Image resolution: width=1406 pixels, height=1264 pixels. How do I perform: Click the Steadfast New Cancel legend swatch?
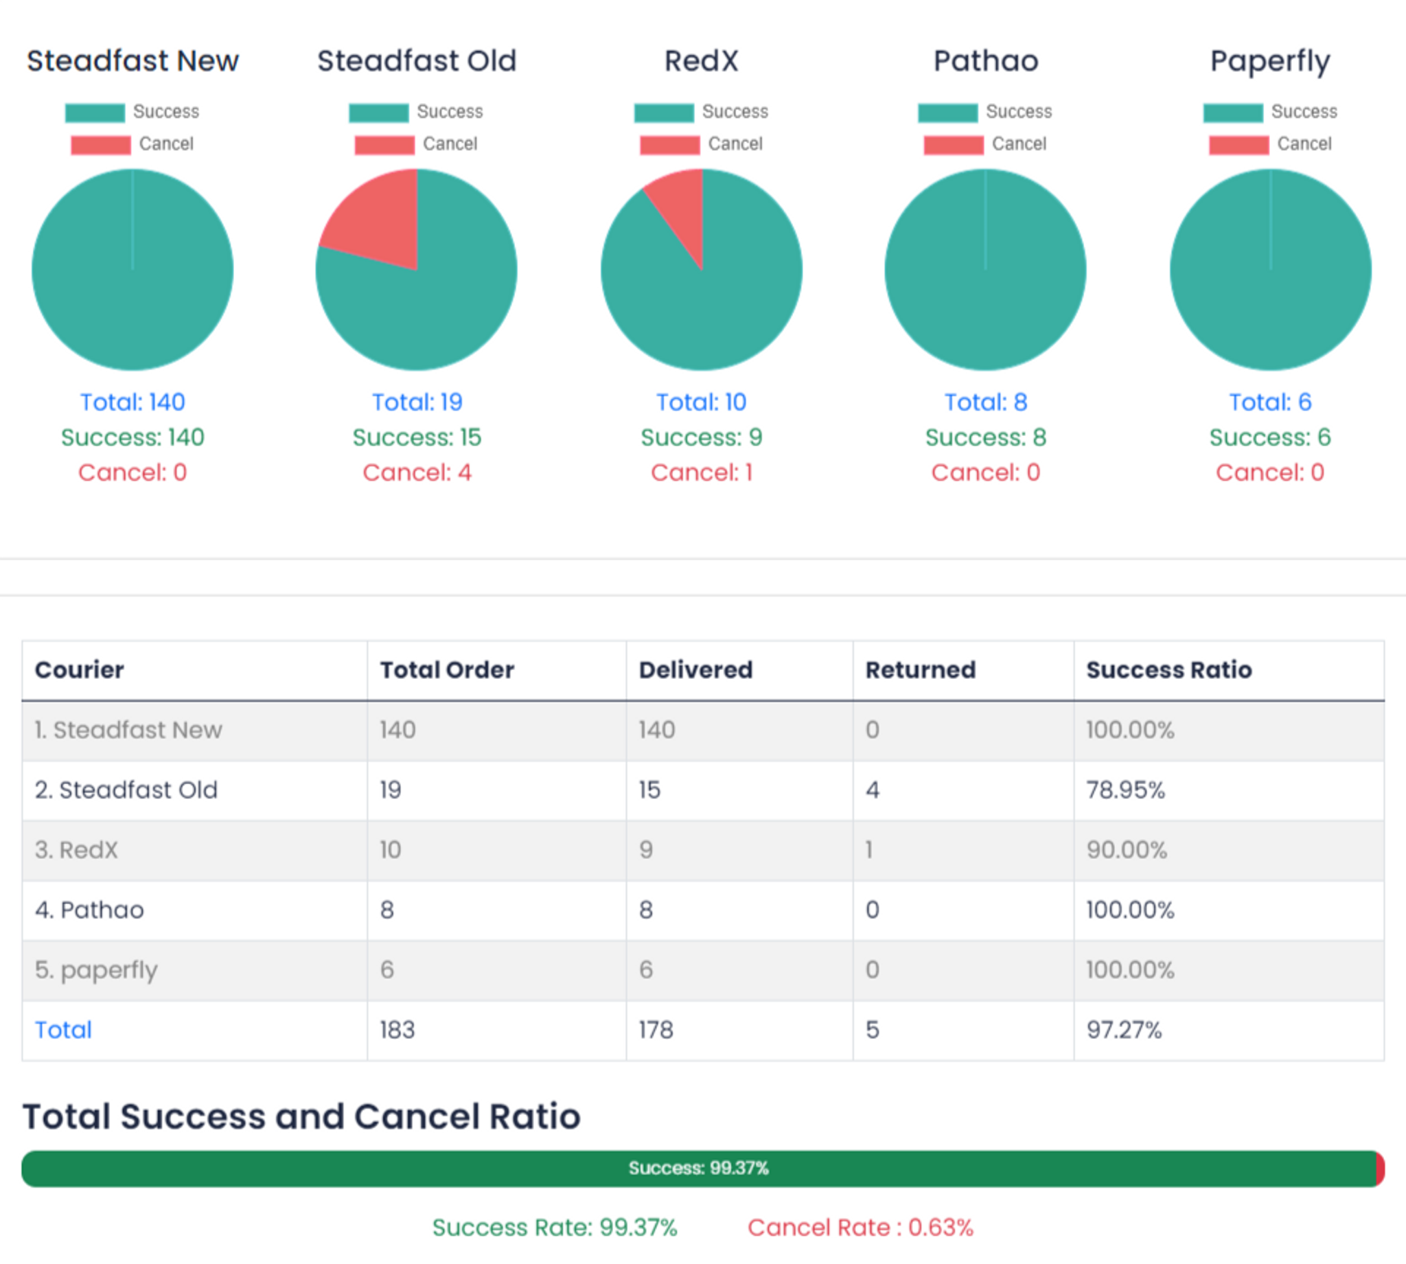click(101, 144)
